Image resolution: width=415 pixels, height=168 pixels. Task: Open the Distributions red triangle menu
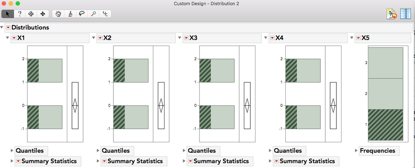(8, 28)
